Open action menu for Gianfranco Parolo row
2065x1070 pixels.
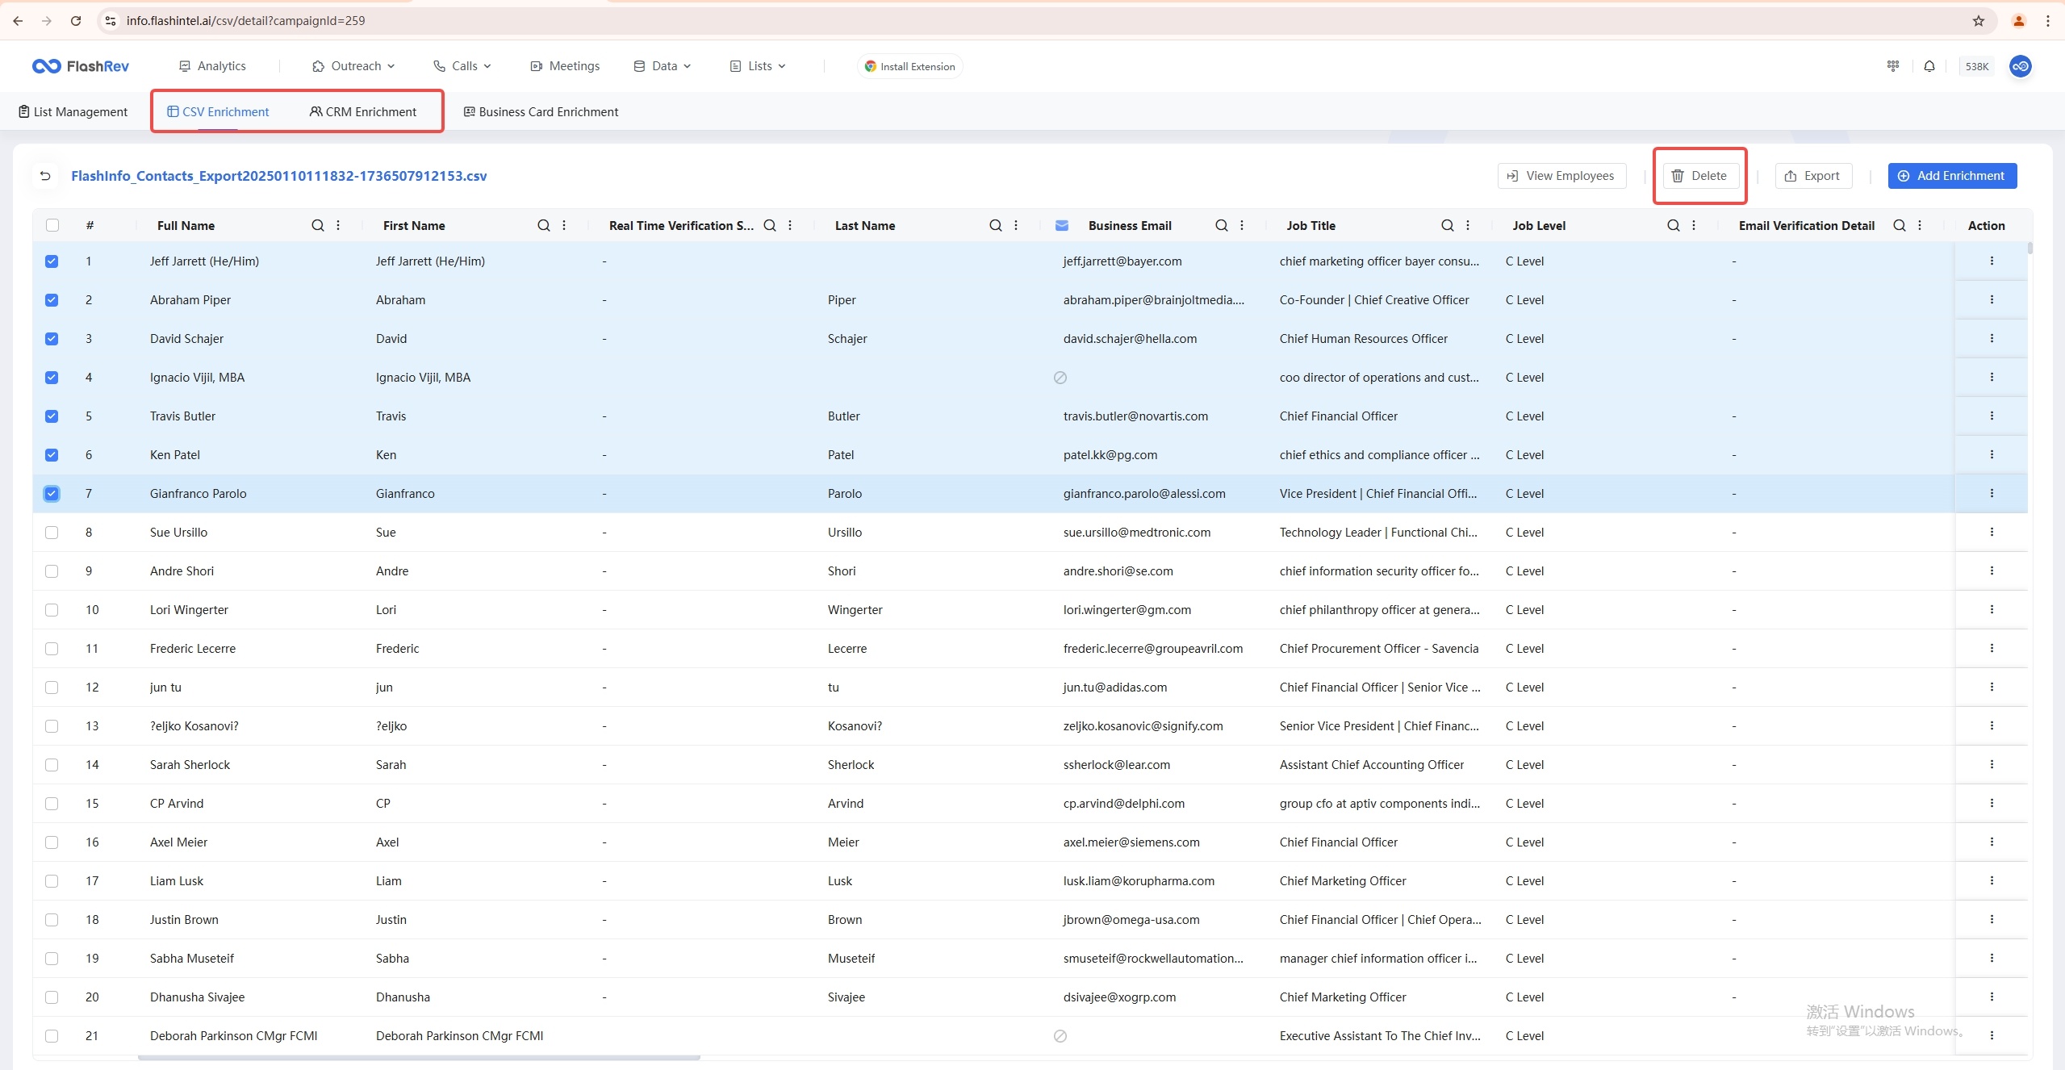point(1992,493)
